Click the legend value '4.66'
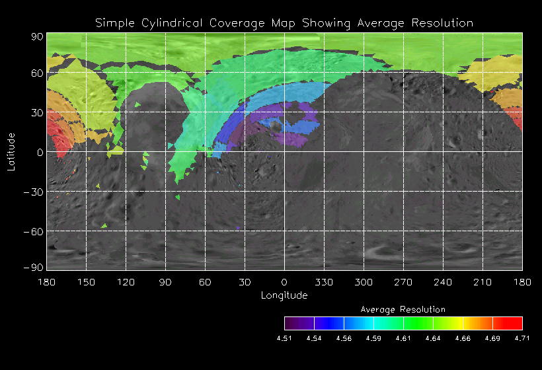542x370 pixels. pyautogui.click(x=463, y=338)
